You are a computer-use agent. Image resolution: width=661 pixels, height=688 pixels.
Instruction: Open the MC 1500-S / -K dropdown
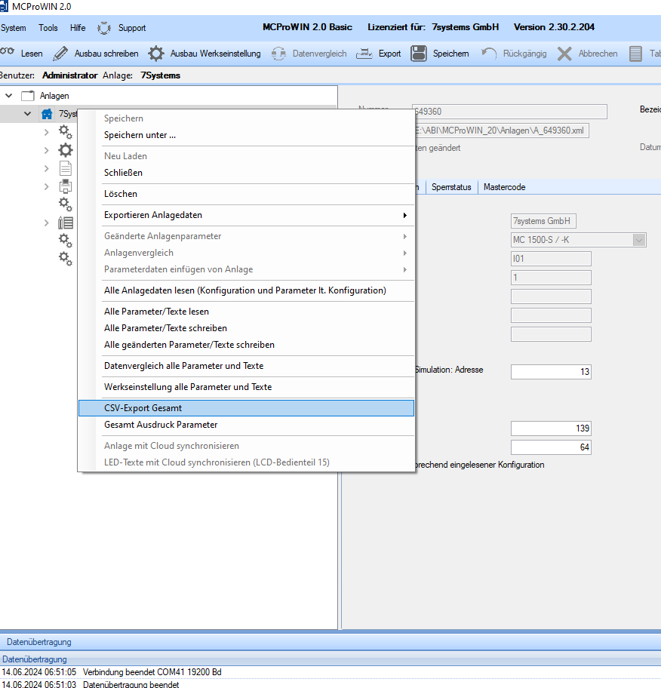point(639,240)
